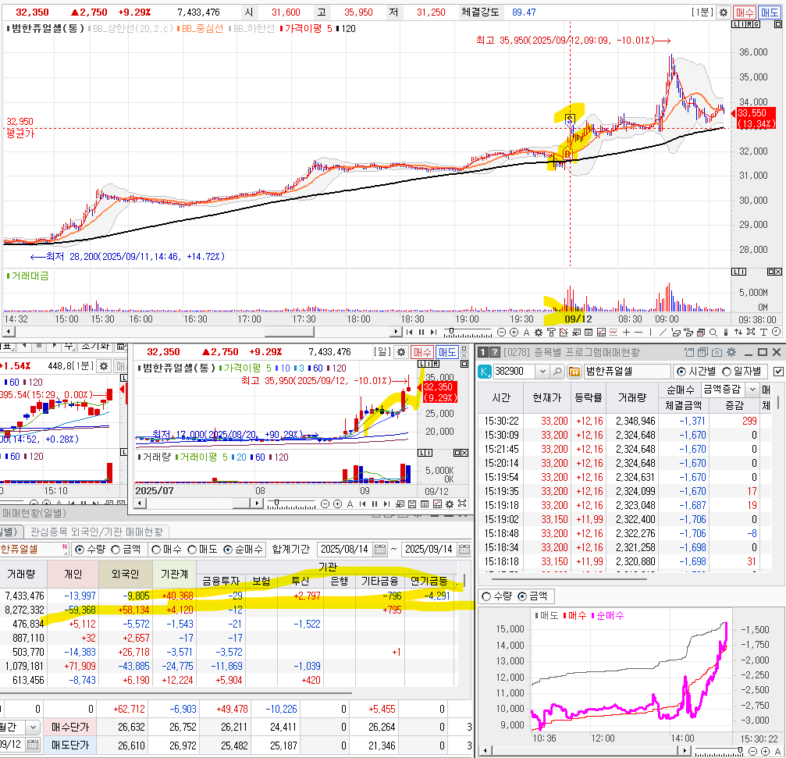Viewport: 786px width, 758px height.
Task: Open main chart settings gear beside 1분
Action: 723,12
